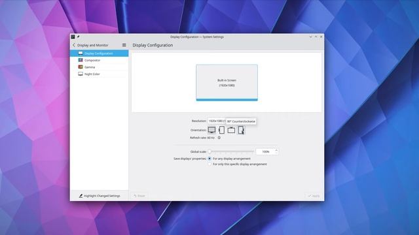Minimize the System Settings window
The image size is (419, 235).
[310, 37]
